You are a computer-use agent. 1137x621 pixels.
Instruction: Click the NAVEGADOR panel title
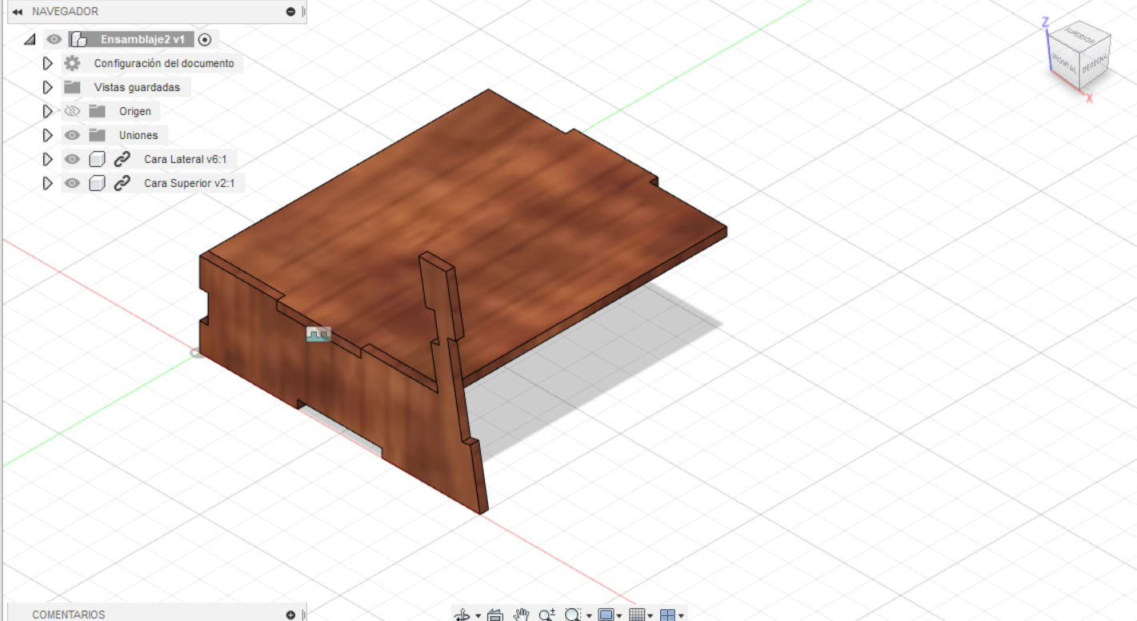[x=65, y=12]
